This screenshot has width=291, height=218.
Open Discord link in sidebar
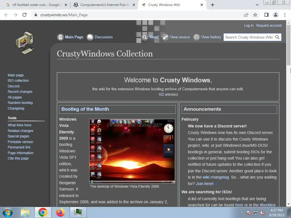13,86
